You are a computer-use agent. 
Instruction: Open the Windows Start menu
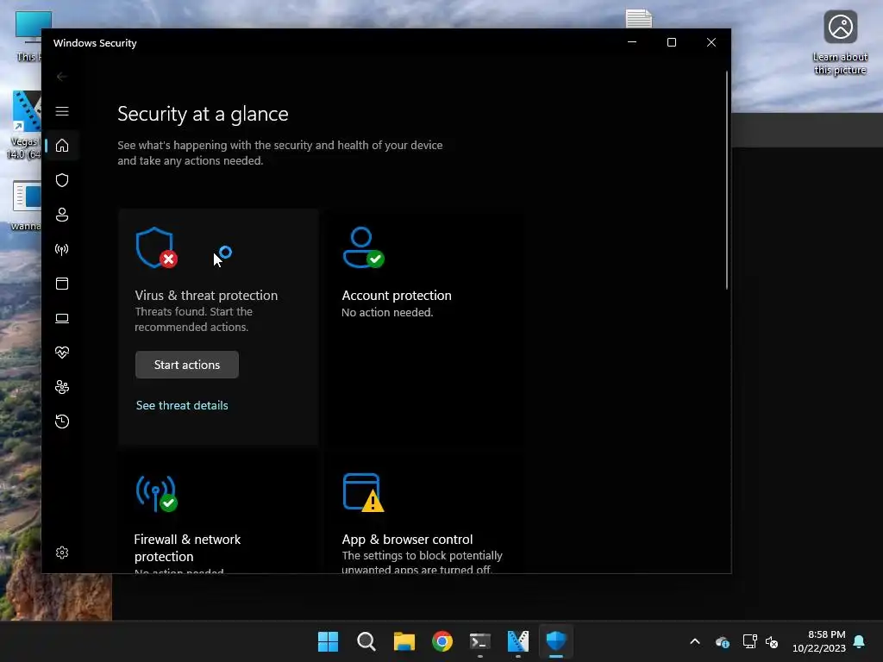(x=328, y=641)
